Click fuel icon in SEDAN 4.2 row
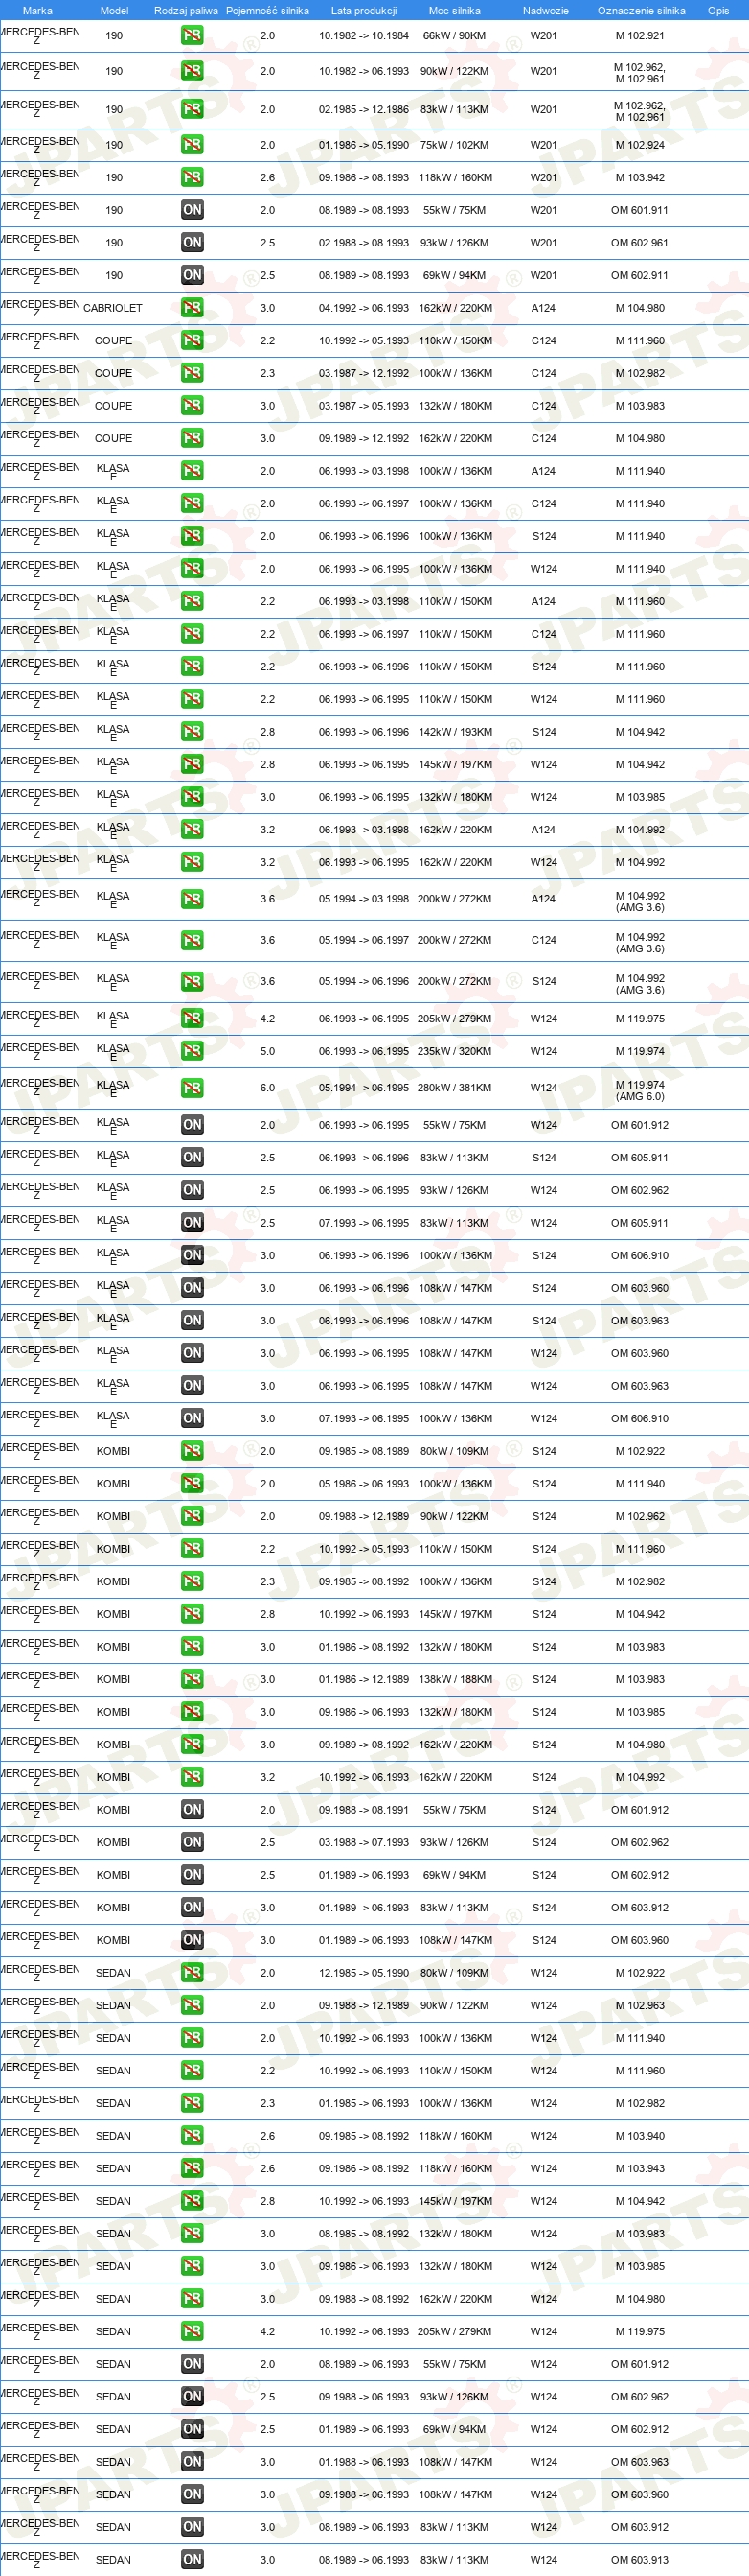 click(192, 2331)
